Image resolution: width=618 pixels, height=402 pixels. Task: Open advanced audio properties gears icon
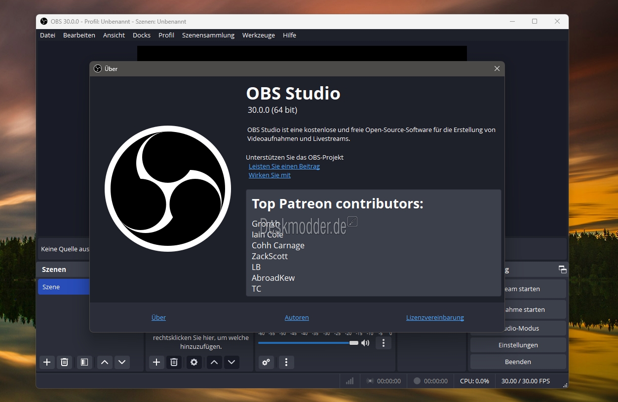click(x=266, y=362)
